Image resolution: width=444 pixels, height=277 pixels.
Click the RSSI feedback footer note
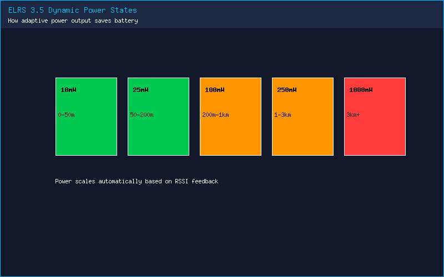pyautogui.click(x=137, y=181)
